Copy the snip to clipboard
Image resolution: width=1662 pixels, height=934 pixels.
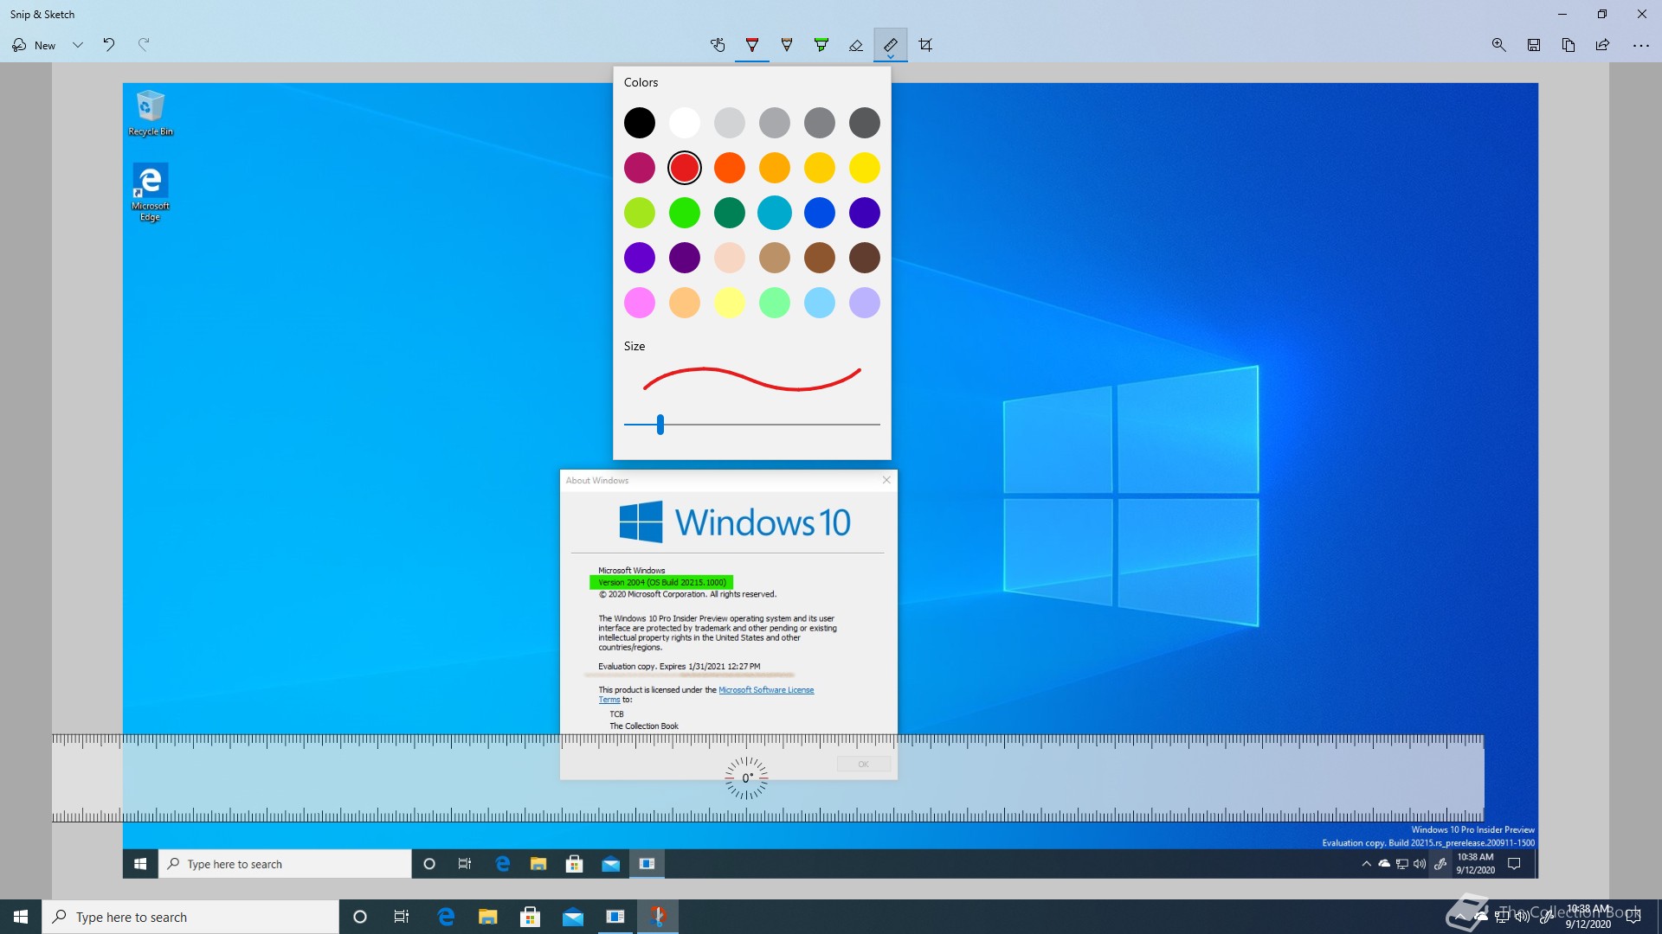point(1569,45)
